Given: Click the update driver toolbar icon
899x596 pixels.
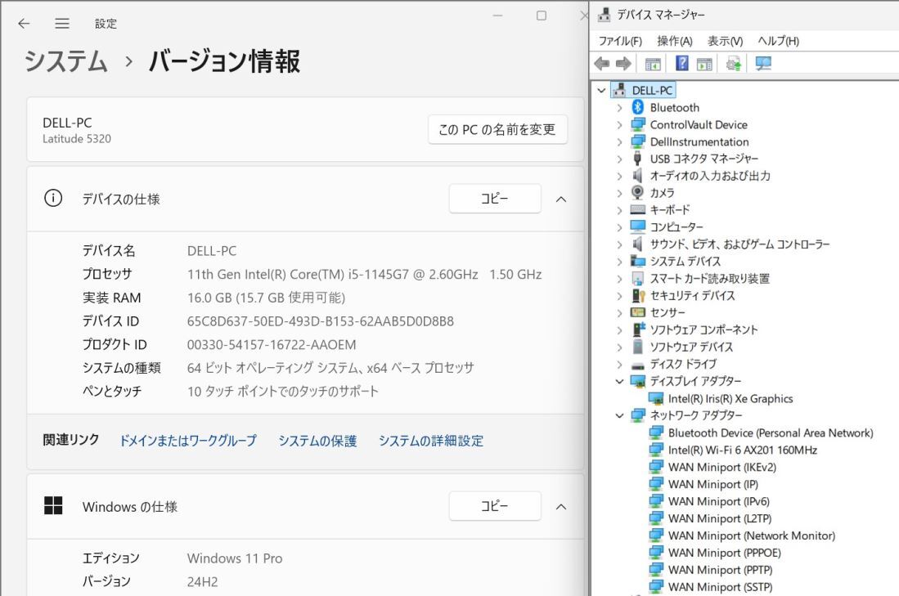Looking at the screenshot, I should 733,63.
